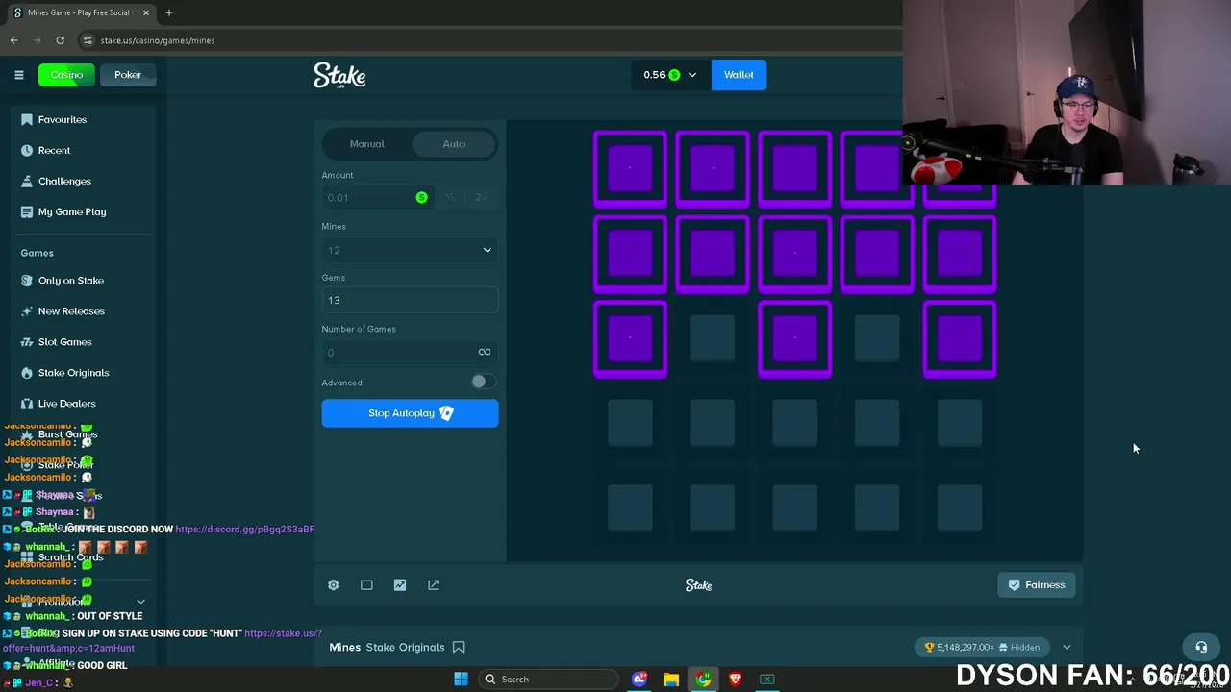Click the Stake Originals link beside Mines
The width and height of the screenshot is (1231, 692).
coord(405,648)
